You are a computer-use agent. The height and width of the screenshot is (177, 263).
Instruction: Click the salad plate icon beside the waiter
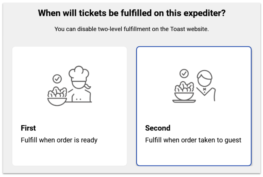184,92
